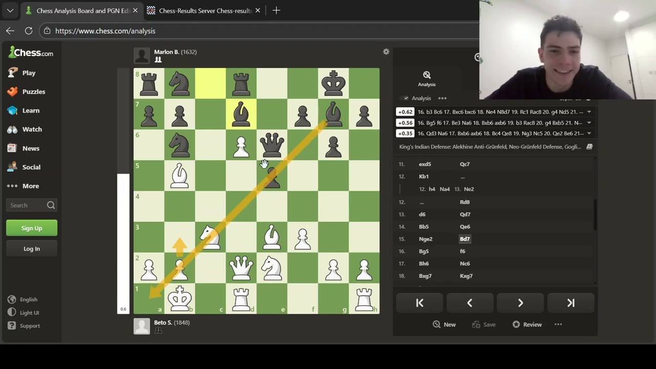
Task: Open King's Indian Defense opening name
Action: [x=490, y=147]
